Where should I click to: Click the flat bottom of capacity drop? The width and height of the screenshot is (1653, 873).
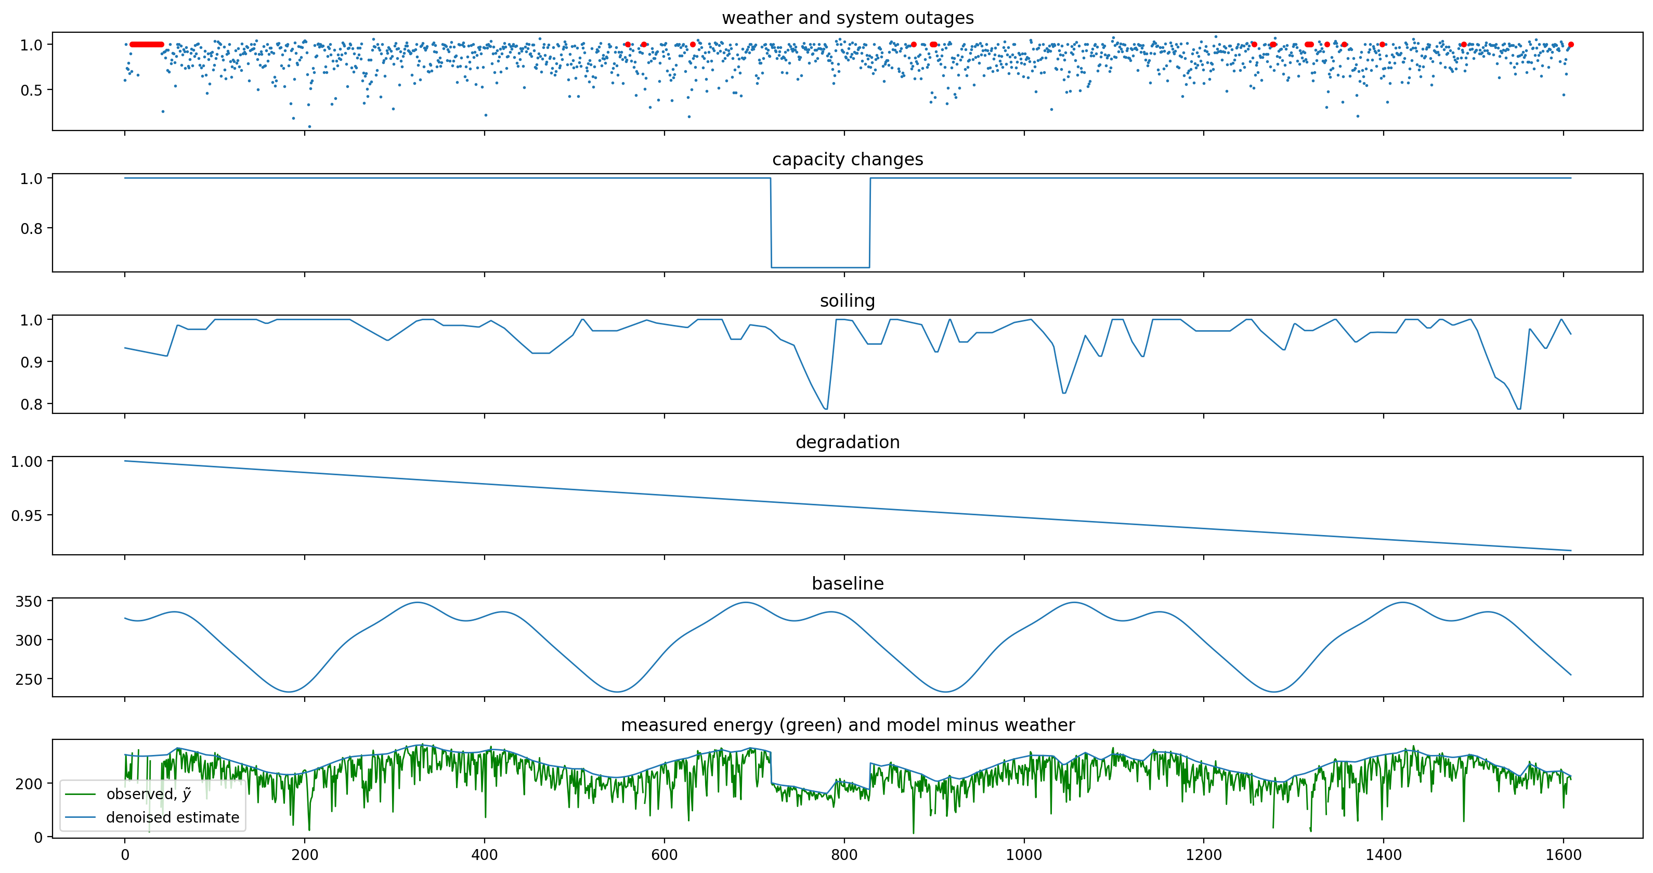820,267
